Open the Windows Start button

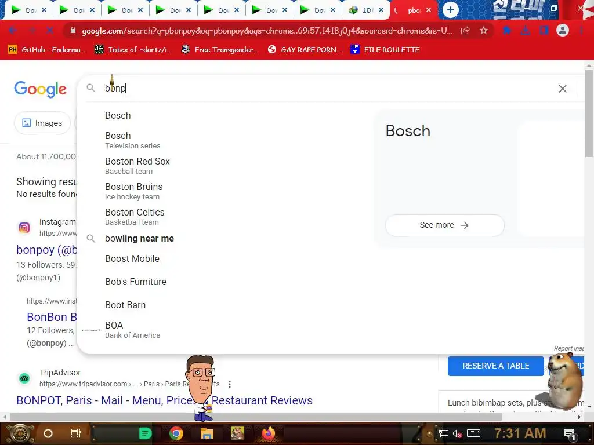[x=20, y=433]
